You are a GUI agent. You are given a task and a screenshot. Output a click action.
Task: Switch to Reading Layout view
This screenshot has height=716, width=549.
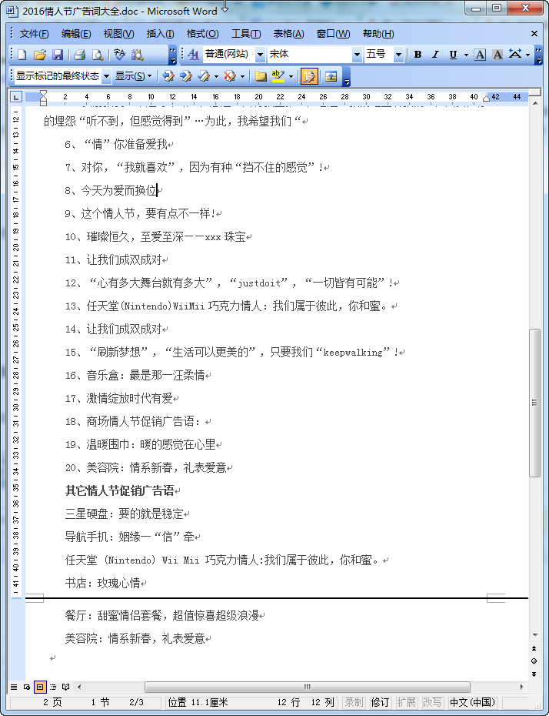click(66, 686)
